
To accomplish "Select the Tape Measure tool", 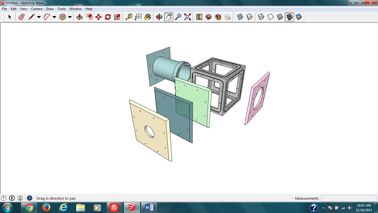I will tap(129, 17).
